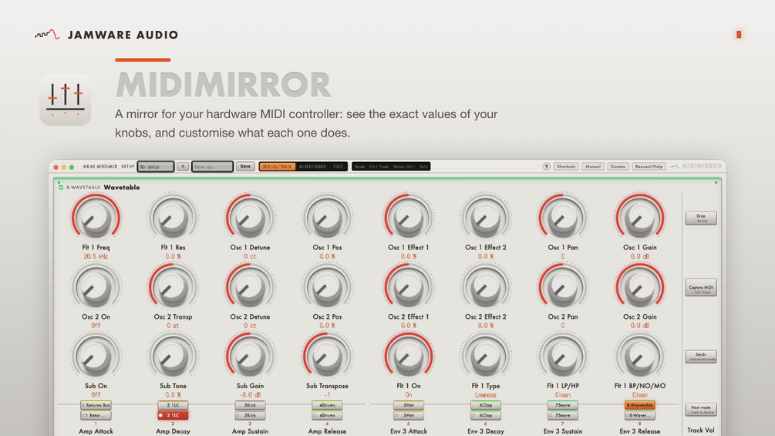Click the Osc 2 Effect 1 knob
The height and width of the screenshot is (436, 775).
[x=408, y=287]
